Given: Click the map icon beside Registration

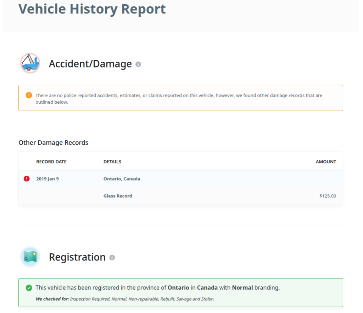Looking at the screenshot, I should (x=30, y=257).
